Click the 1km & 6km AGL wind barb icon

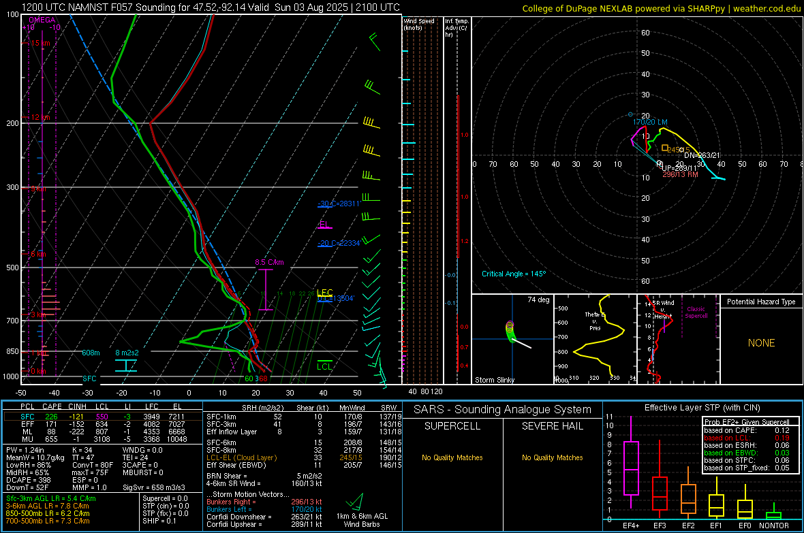[x=354, y=502]
